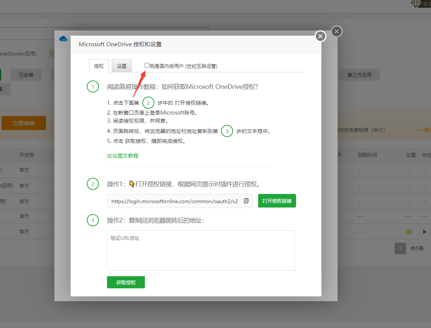Open the folder icon in the last table row
This screenshot has height=328, width=431.
coord(409,232)
